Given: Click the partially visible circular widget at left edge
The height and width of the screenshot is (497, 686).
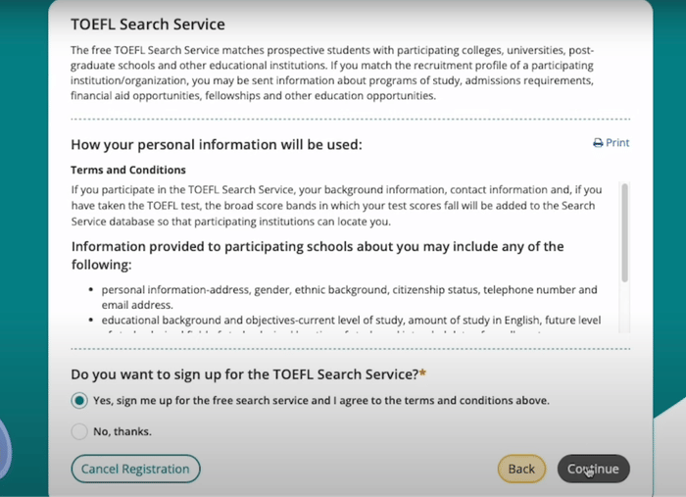Looking at the screenshot, I should pyautogui.click(x=4, y=451).
